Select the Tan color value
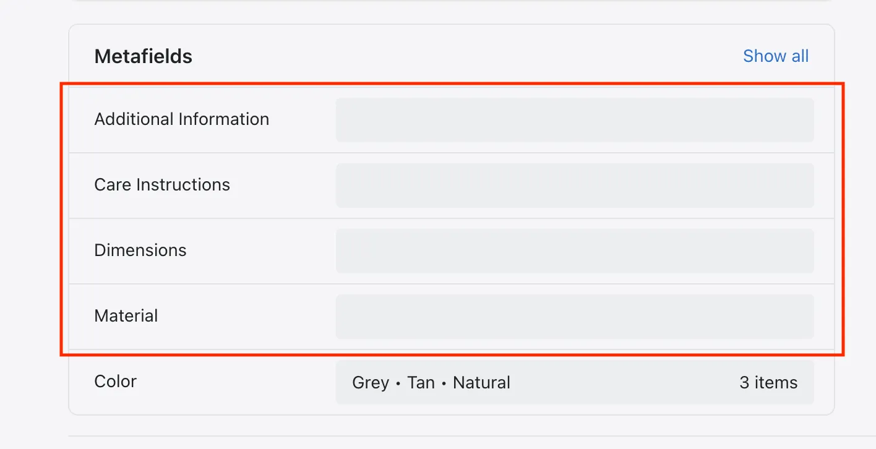This screenshot has width=876, height=449. pyautogui.click(x=421, y=383)
